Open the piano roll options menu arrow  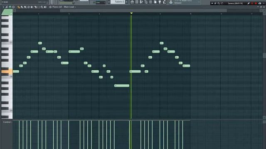[x=3, y=7]
